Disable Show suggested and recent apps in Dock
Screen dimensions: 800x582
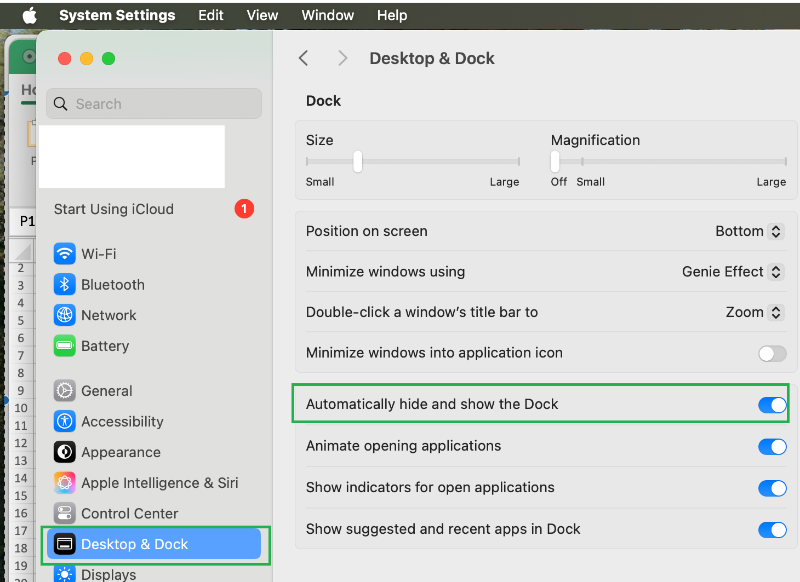click(772, 529)
